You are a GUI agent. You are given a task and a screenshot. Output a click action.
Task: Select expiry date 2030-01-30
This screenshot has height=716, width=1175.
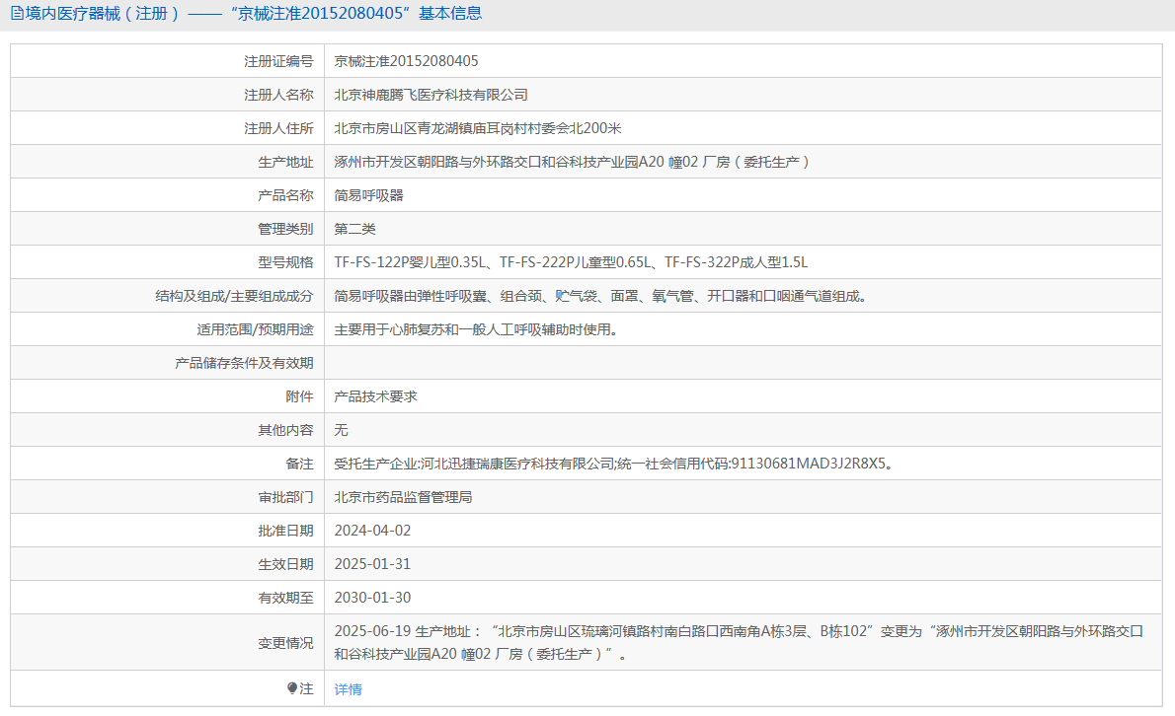pyautogui.click(x=372, y=598)
